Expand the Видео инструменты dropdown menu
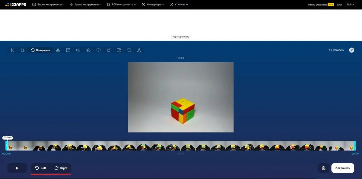 [x=48, y=5]
